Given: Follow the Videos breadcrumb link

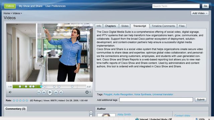Looking at the screenshot, I should (16, 13).
